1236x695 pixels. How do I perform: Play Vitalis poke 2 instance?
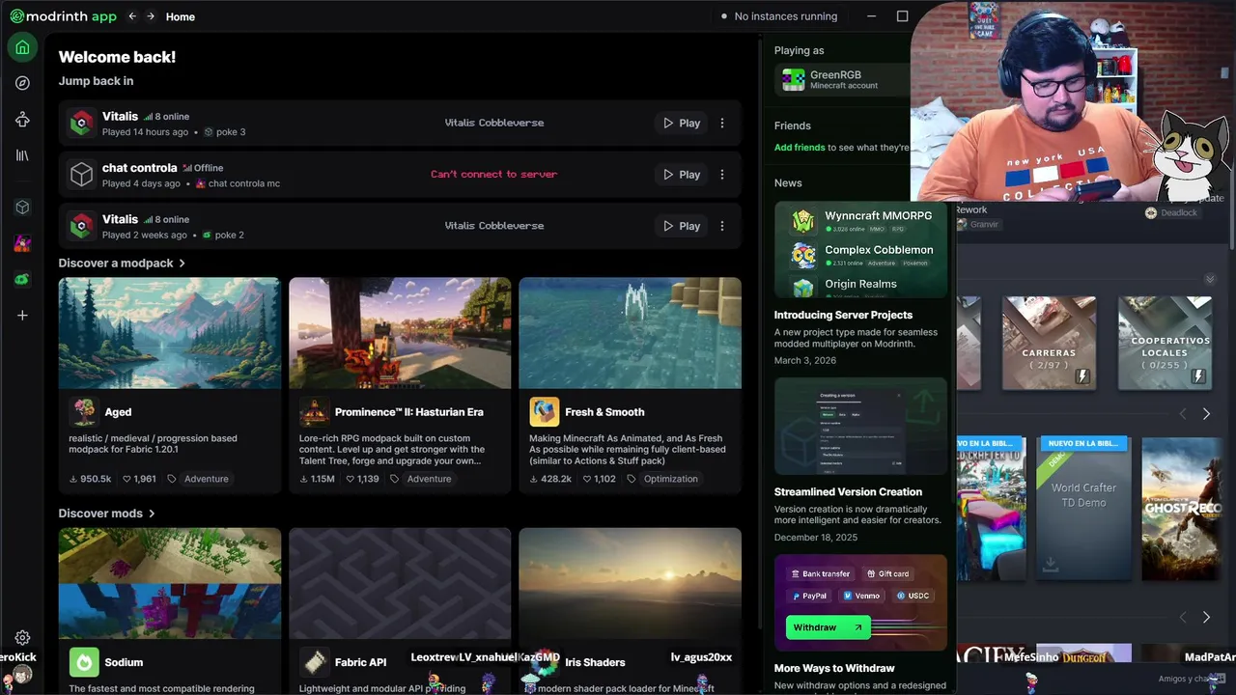[x=682, y=226]
